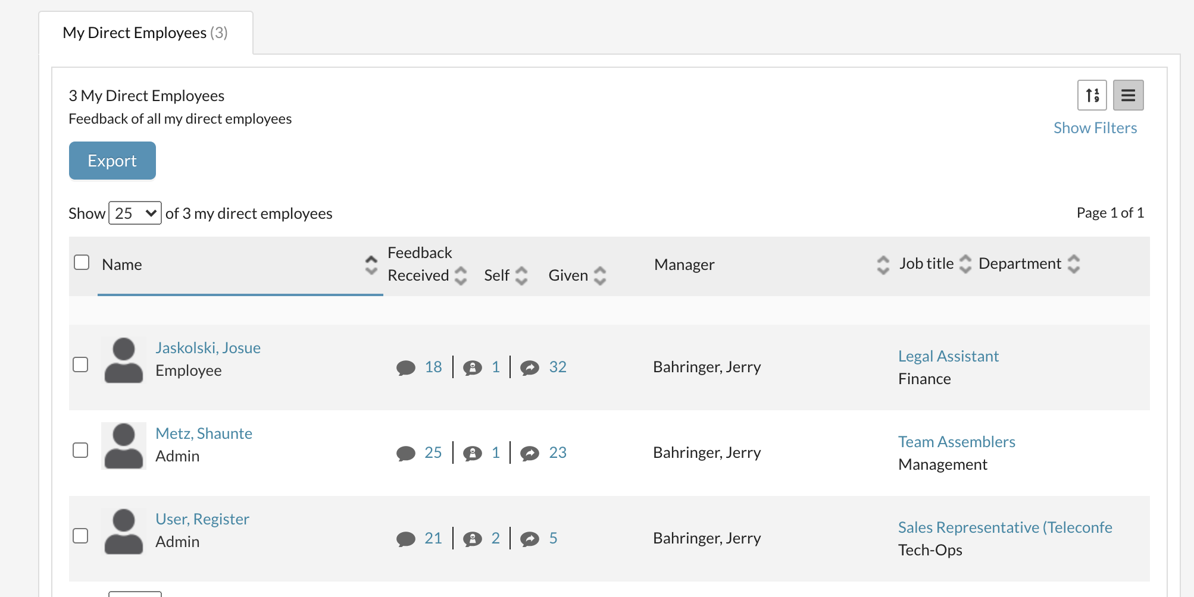Click User Register's given feedback icon
The image size is (1194, 597).
click(530, 539)
